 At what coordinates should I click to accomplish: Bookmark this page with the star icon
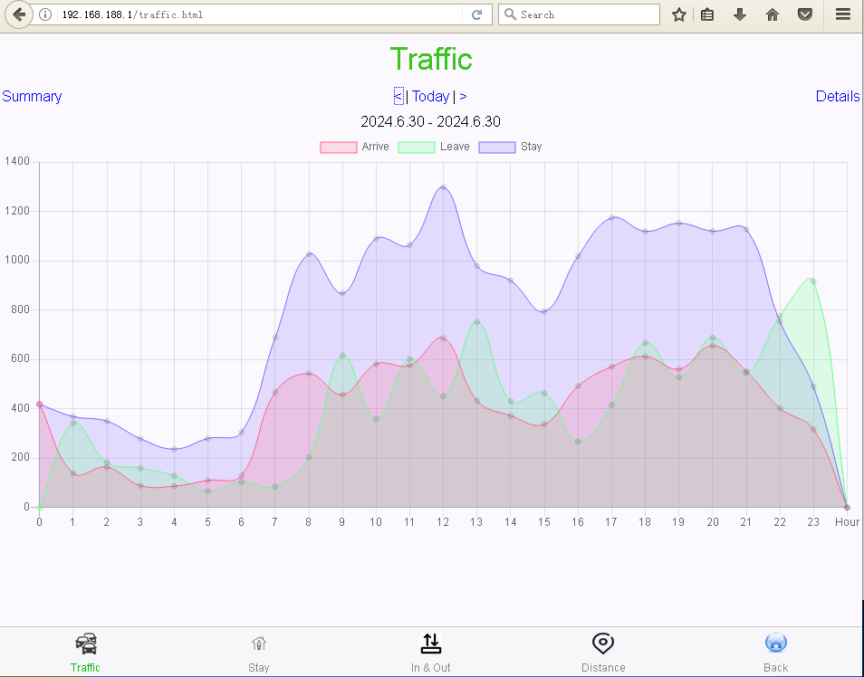coord(679,14)
